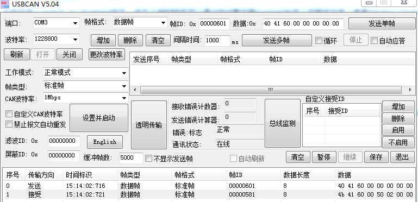Viewport: 418px width, 202px height.
Task: Click the 帧类型 column header in send list
Action: point(193,59)
